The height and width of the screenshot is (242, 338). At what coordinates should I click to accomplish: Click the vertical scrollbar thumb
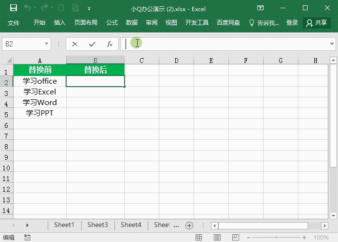[x=333, y=116]
